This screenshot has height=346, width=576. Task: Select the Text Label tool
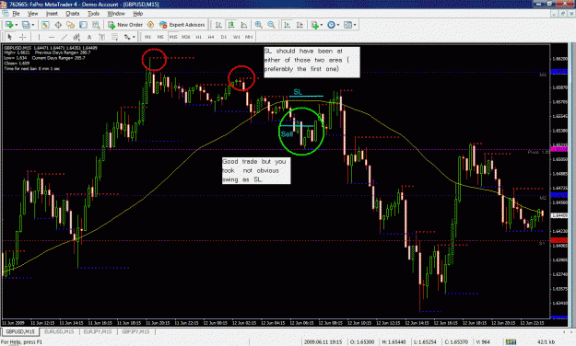pos(102,37)
